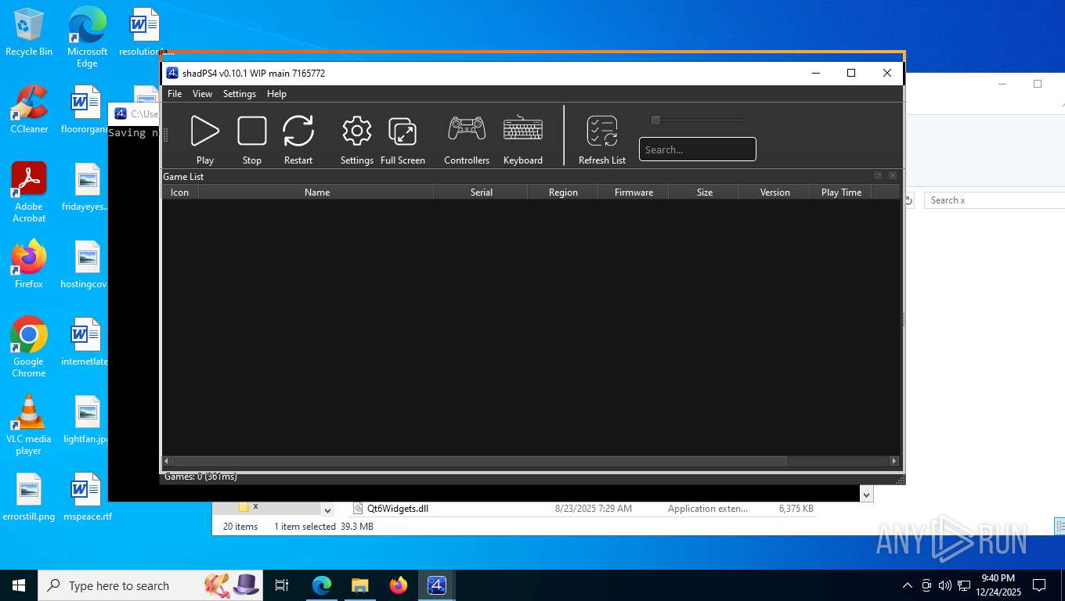This screenshot has width=1065, height=601.
Task: Open the CCleaner desktop shortcut
Action: (29, 109)
